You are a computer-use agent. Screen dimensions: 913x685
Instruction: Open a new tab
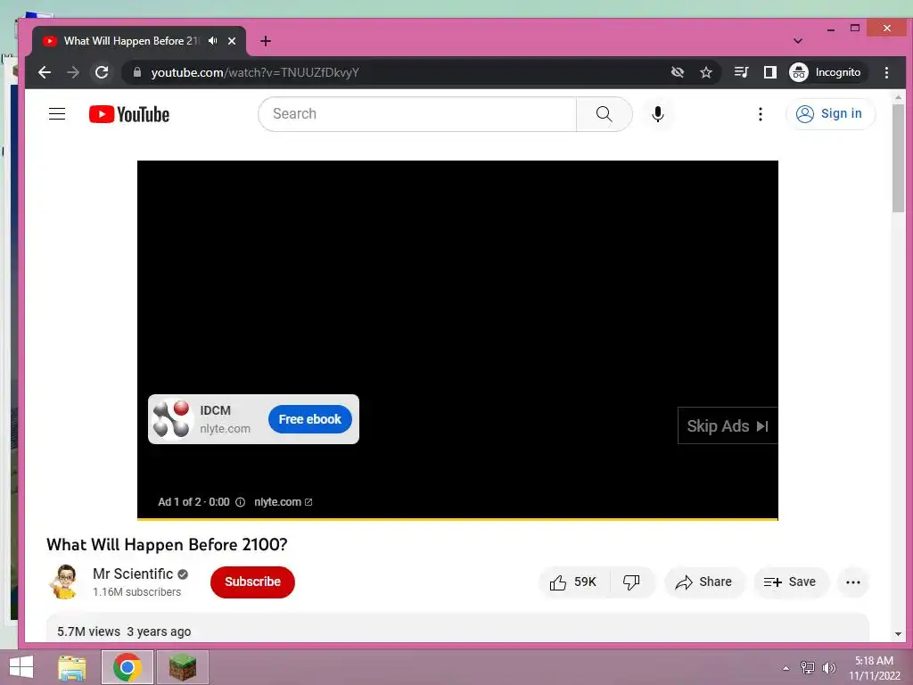click(266, 41)
